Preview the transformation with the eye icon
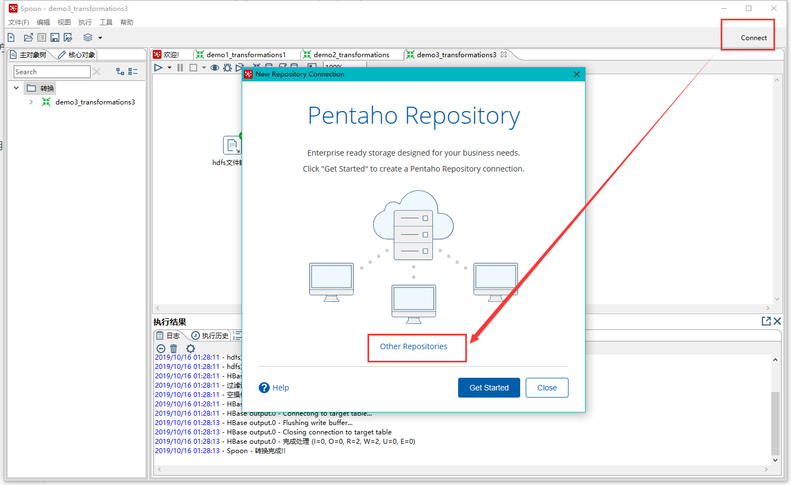791x485 pixels. pos(215,68)
